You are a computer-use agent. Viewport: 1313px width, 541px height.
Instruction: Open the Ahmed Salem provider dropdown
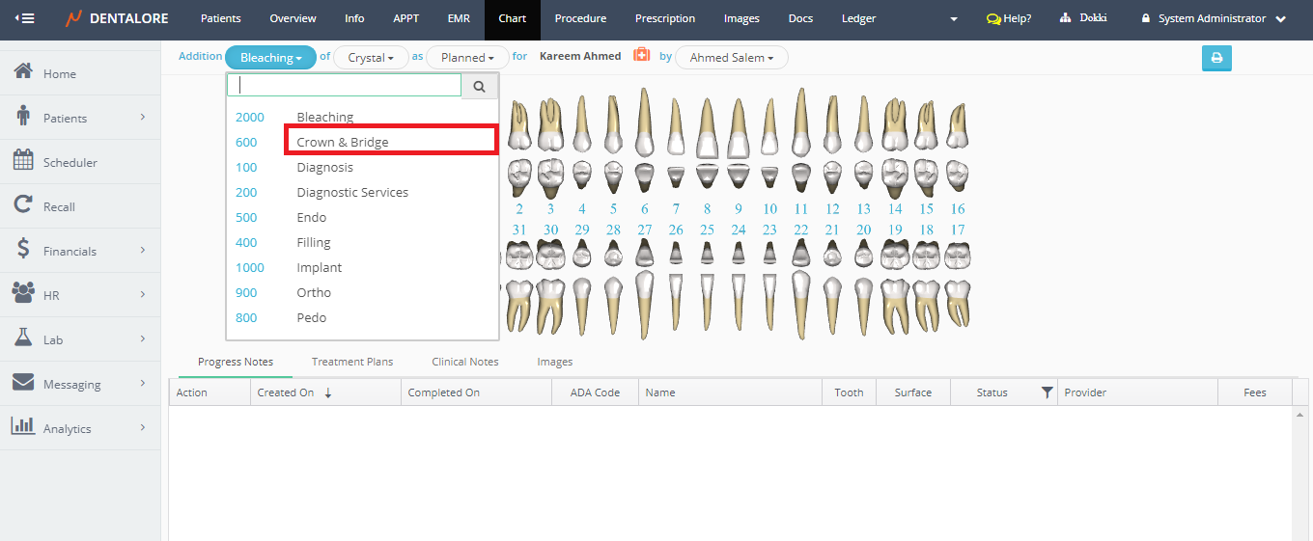(731, 58)
